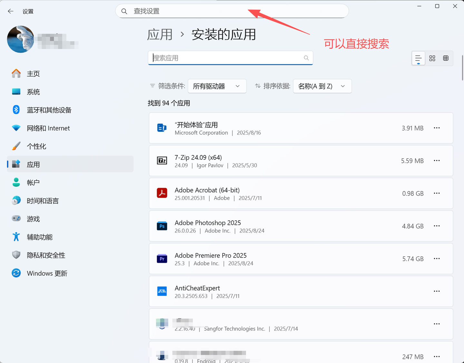Click the Windows 更新 sidebar icon
The image size is (464, 363).
point(16,273)
